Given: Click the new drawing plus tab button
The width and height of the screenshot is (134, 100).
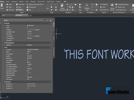Looking at the screenshot, I should [31, 15].
